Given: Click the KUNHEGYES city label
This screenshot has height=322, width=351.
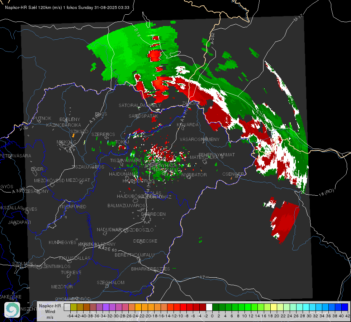Looking at the screenshot, I should pos(62,243).
